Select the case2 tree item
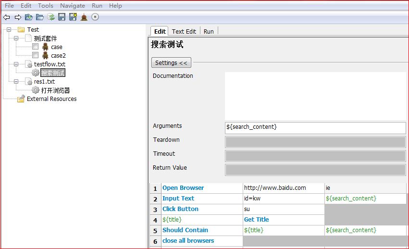 (x=59, y=56)
